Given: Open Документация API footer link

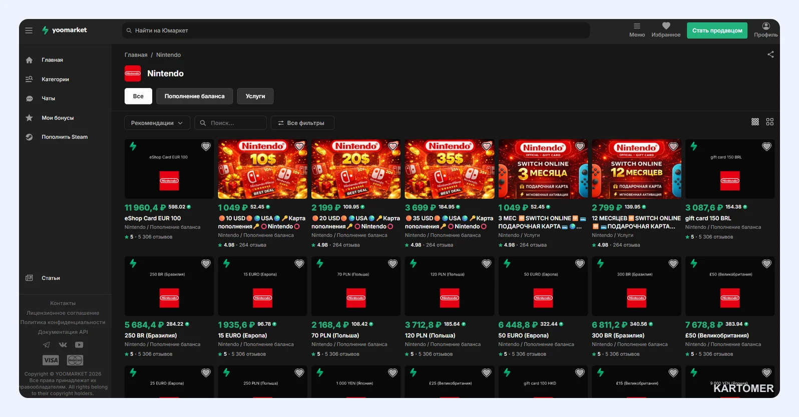Looking at the screenshot, I should (63, 332).
